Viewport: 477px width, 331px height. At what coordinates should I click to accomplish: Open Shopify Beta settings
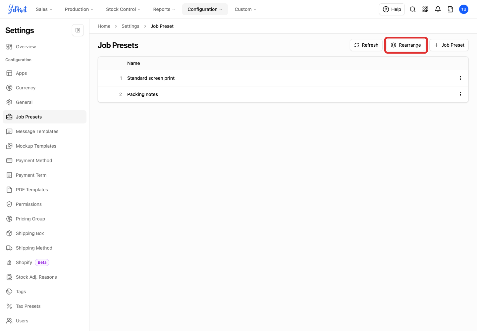(44, 262)
